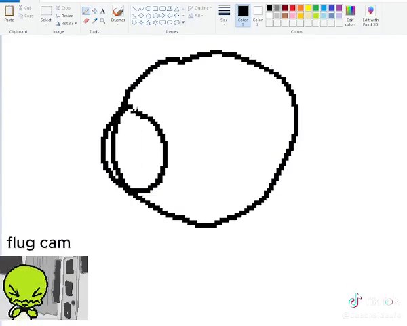This screenshot has height=326, width=407.
Task: Pick the purple color swatch
Action: (339, 8)
